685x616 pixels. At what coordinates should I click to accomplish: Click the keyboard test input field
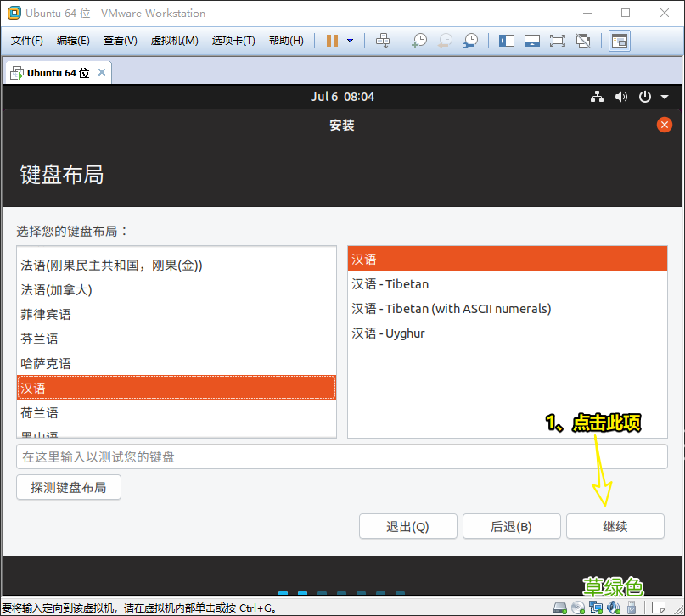342,456
